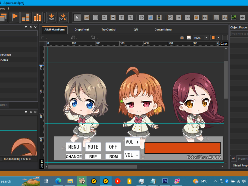Click the Object Properties search field
The image size is (248, 186).
[x=239, y=34]
